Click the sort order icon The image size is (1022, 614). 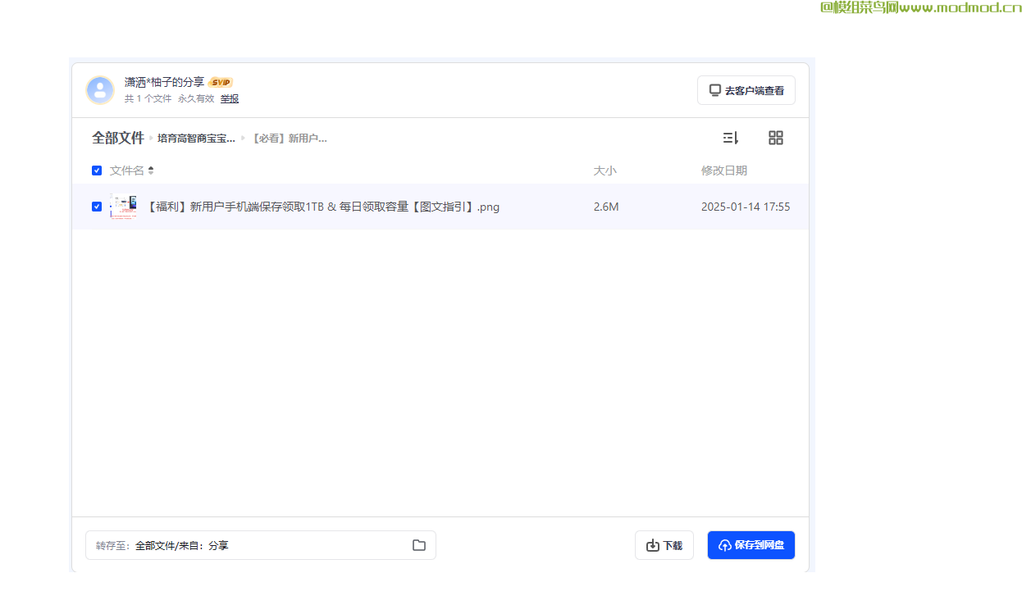pos(731,138)
